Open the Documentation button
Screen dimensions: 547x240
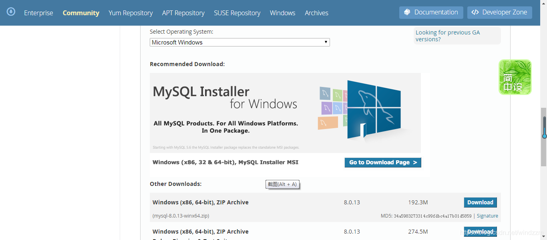(431, 12)
